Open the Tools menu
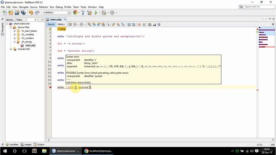The image size is (276, 155). (83, 7)
